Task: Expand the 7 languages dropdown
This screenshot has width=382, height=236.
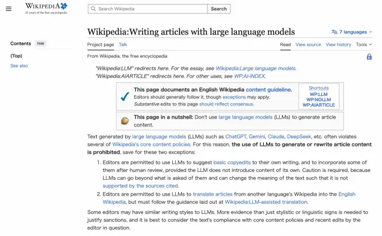Action: pyautogui.click(x=352, y=32)
